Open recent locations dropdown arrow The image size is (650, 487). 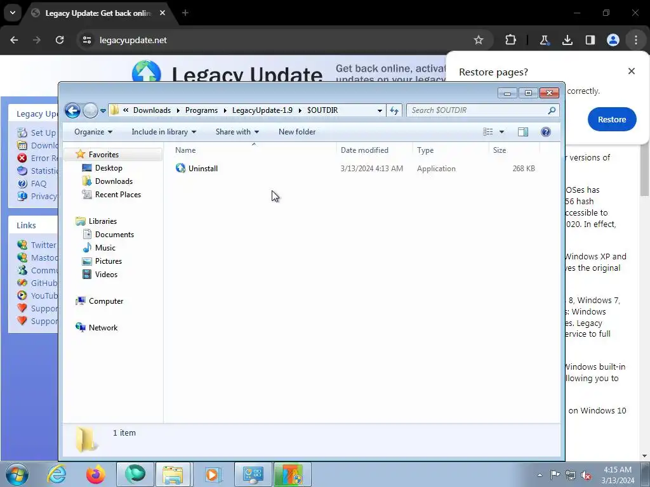pos(103,110)
